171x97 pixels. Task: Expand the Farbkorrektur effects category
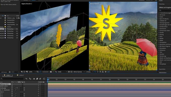[x=159, y=27]
